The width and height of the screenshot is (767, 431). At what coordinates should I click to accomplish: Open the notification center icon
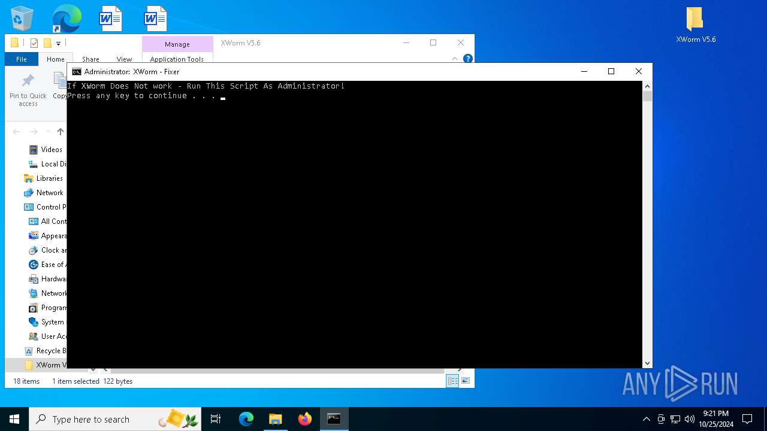point(747,419)
